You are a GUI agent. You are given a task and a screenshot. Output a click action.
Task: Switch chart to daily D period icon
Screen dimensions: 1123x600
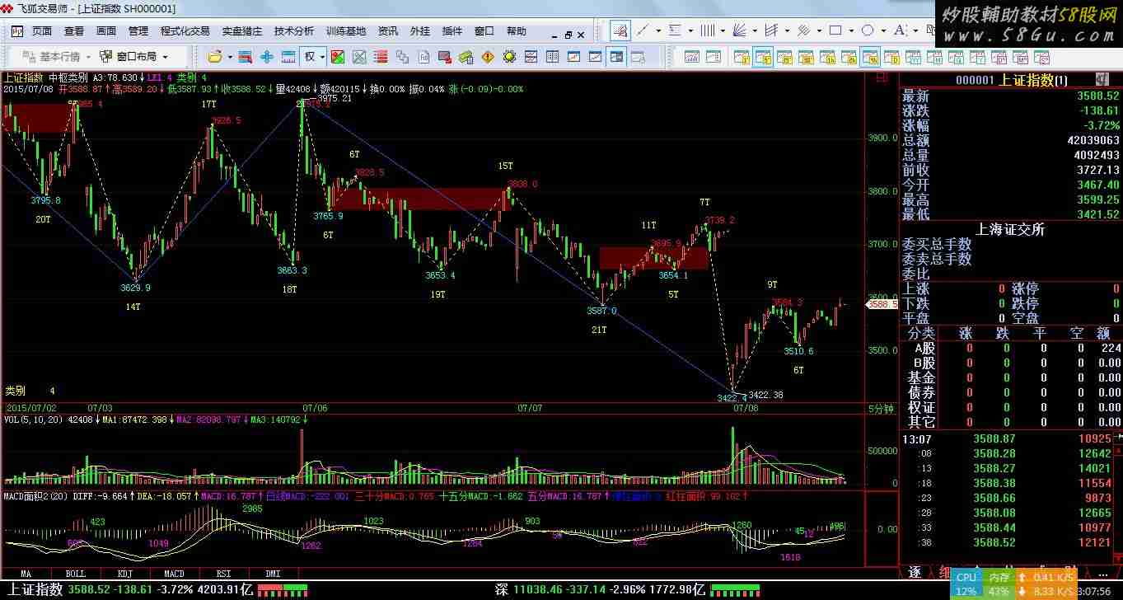(891, 57)
